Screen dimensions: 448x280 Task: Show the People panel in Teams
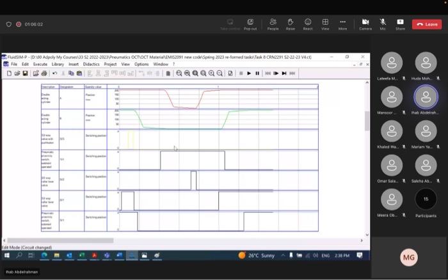click(x=273, y=24)
